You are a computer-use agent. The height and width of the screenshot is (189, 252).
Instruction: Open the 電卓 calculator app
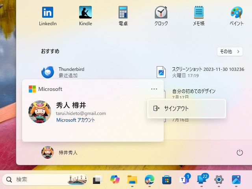123,16
